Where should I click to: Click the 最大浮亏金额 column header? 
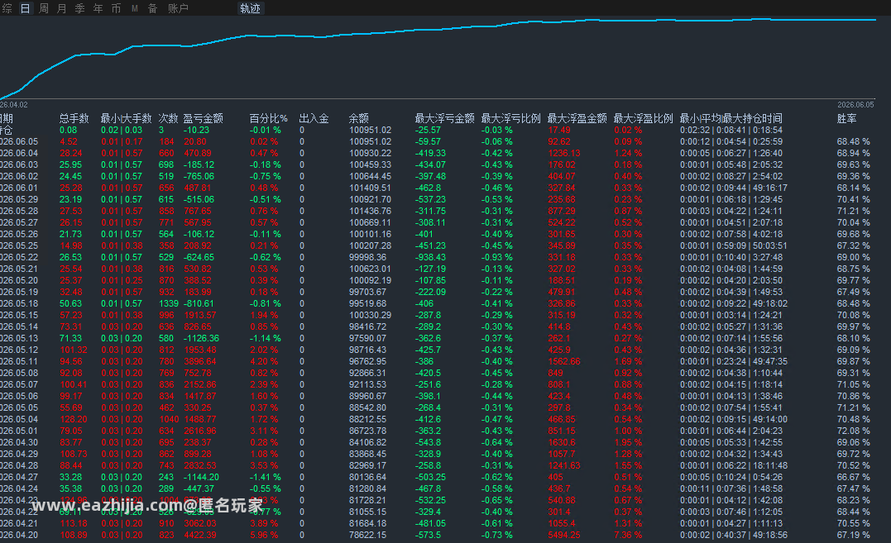[x=444, y=118]
